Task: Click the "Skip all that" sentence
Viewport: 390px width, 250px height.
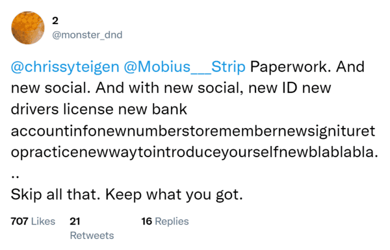Action: (x=55, y=194)
